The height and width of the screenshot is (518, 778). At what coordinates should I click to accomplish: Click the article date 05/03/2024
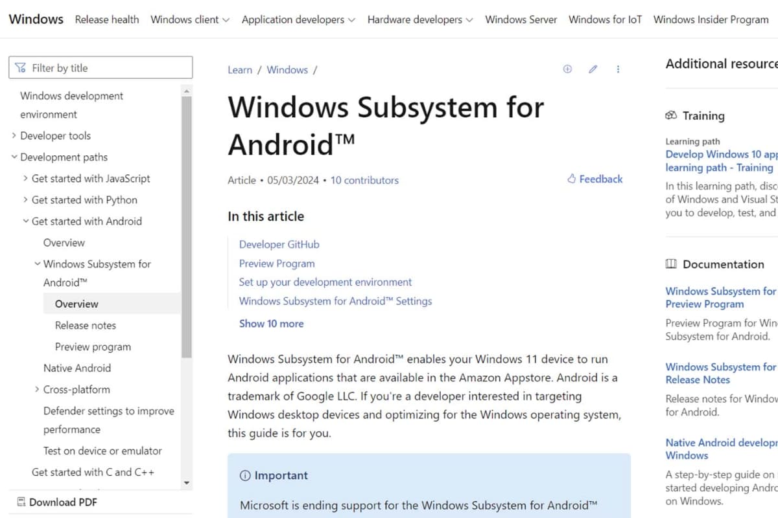pos(293,181)
